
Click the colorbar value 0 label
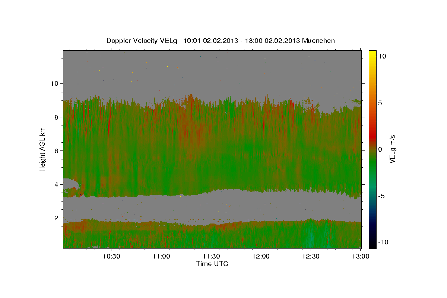380,149
